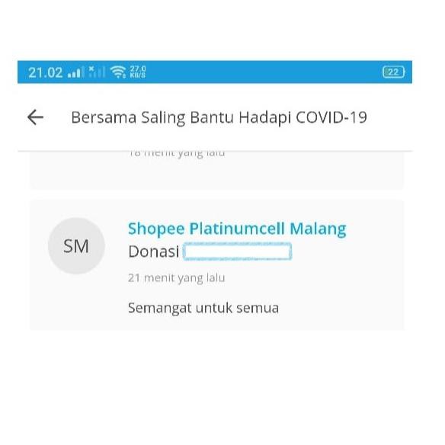Tap the partially hidden '18 menit yang lalu' timestamp
The image size is (445, 445).
pyautogui.click(x=177, y=154)
